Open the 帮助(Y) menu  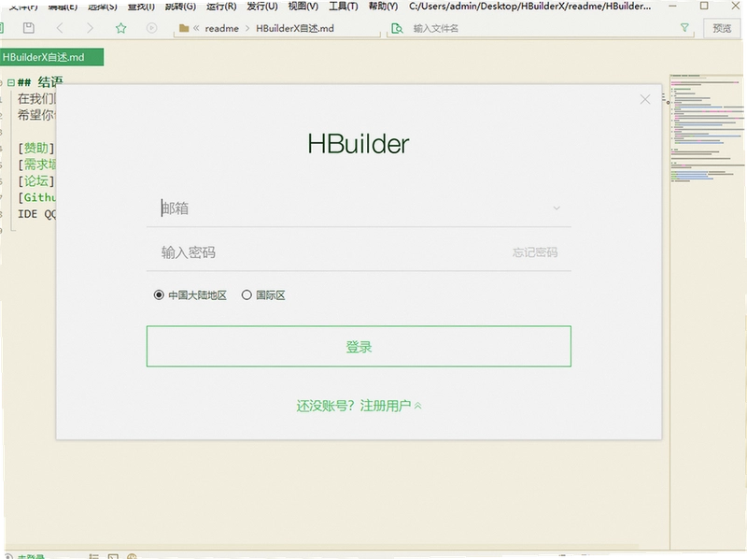[x=383, y=7]
